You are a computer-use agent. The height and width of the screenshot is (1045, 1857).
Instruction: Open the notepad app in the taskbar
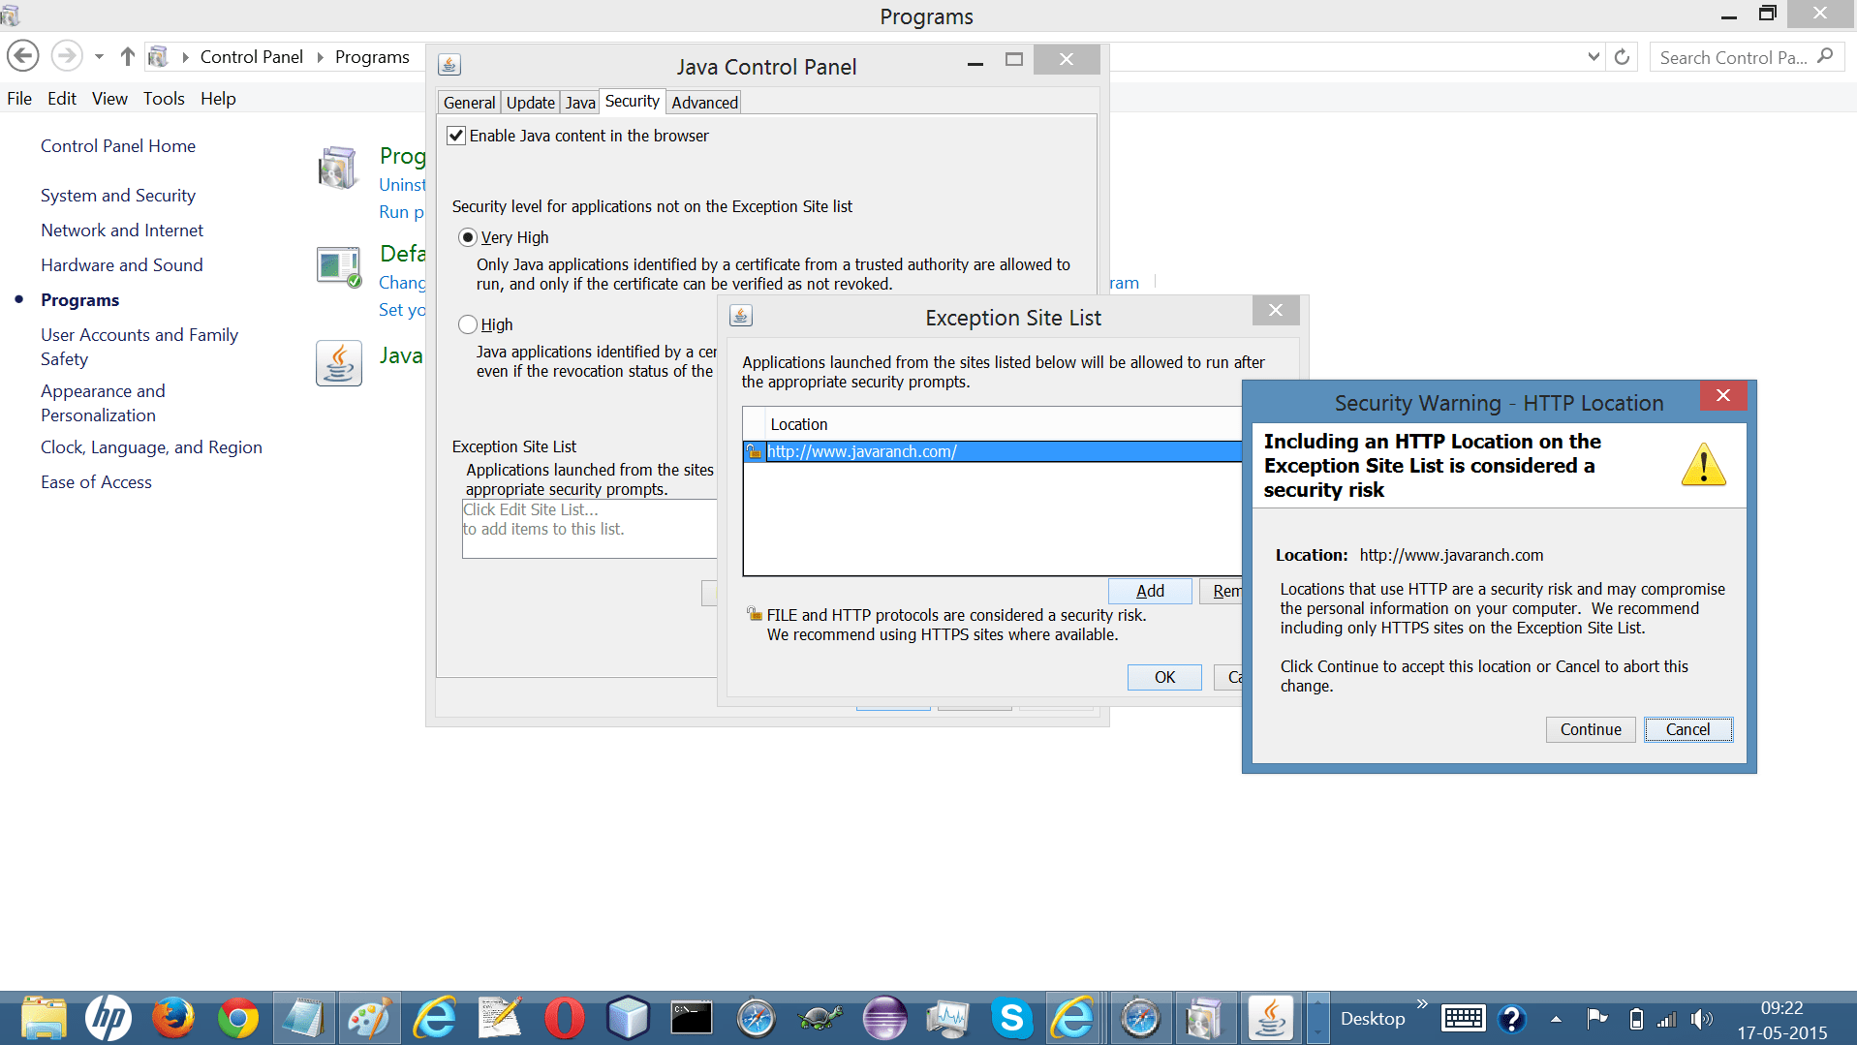tap(303, 1018)
